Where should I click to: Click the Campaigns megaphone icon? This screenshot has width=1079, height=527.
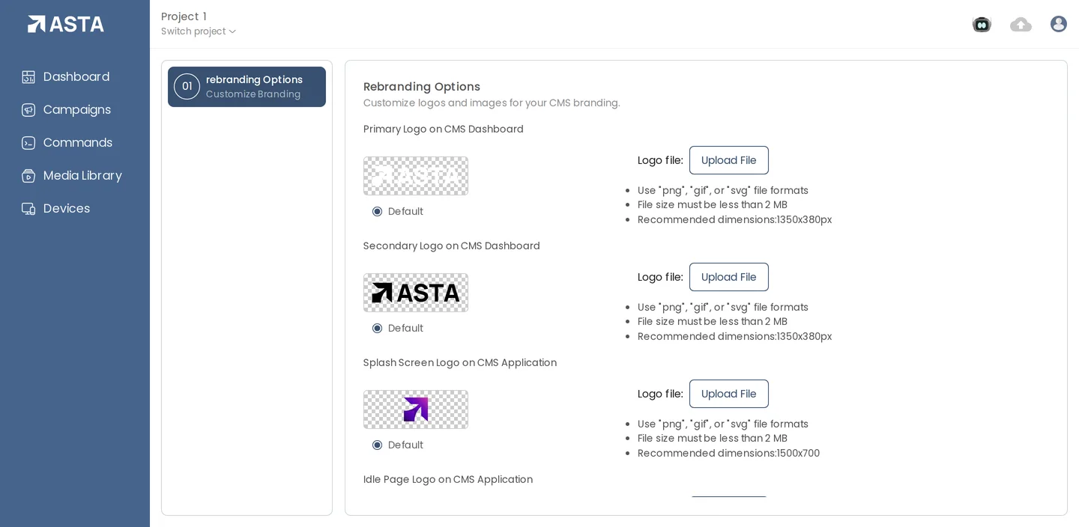coord(28,110)
